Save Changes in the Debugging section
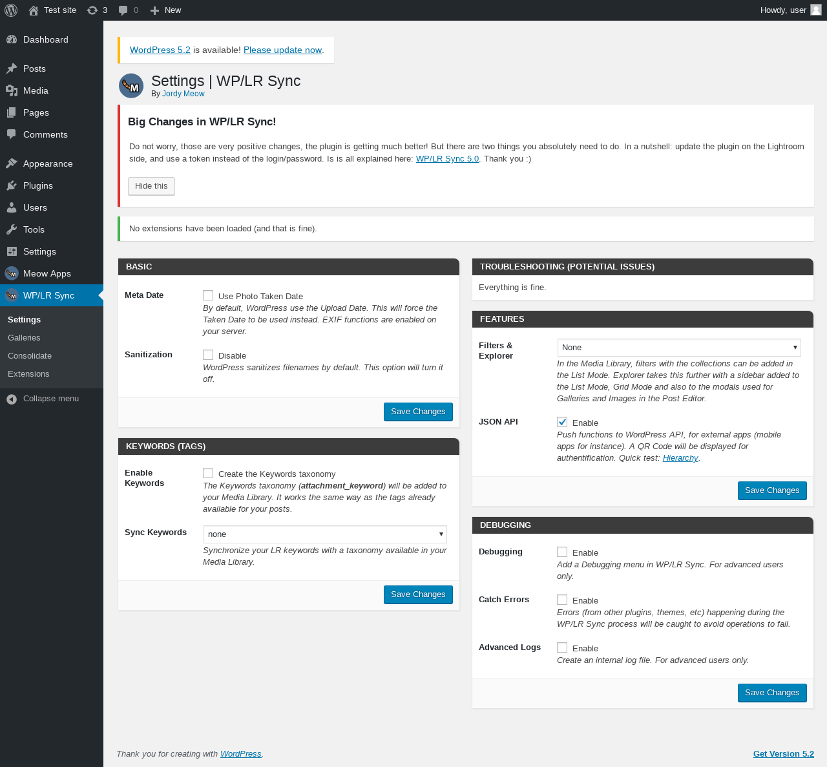 pyautogui.click(x=772, y=693)
